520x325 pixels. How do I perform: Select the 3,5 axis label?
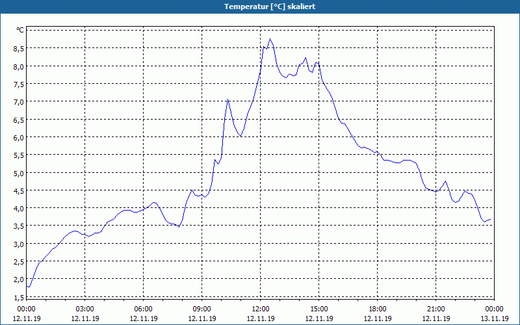[x=19, y=226]
